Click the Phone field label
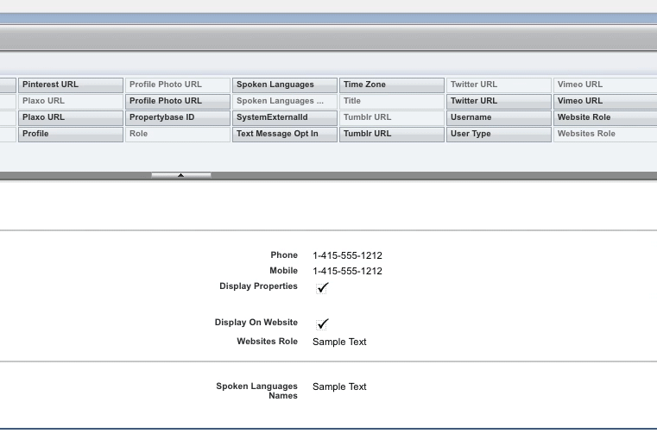 pos(284,255)
